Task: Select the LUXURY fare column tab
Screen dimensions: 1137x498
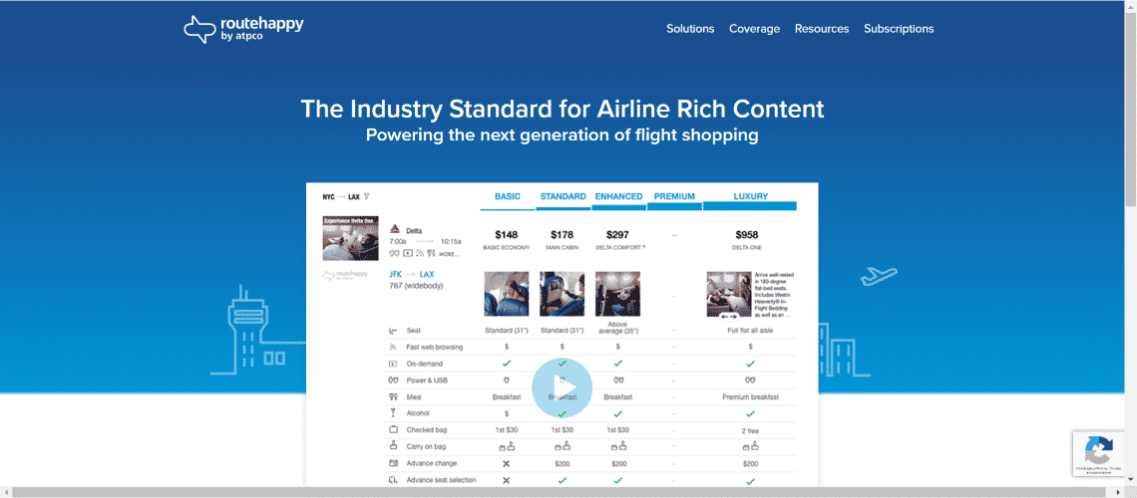Action: click(750, 196)
